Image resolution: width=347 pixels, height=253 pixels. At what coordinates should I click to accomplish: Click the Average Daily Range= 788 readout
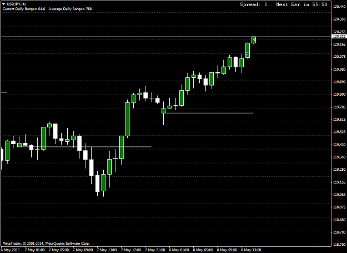tap(70, 9)
